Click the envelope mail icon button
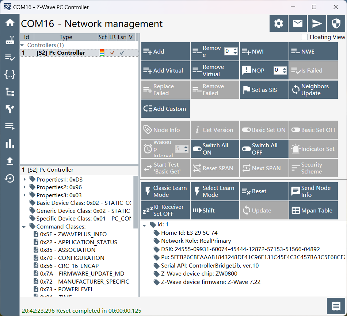This screenshot has width=347, height=316. [x=298, y=24]
